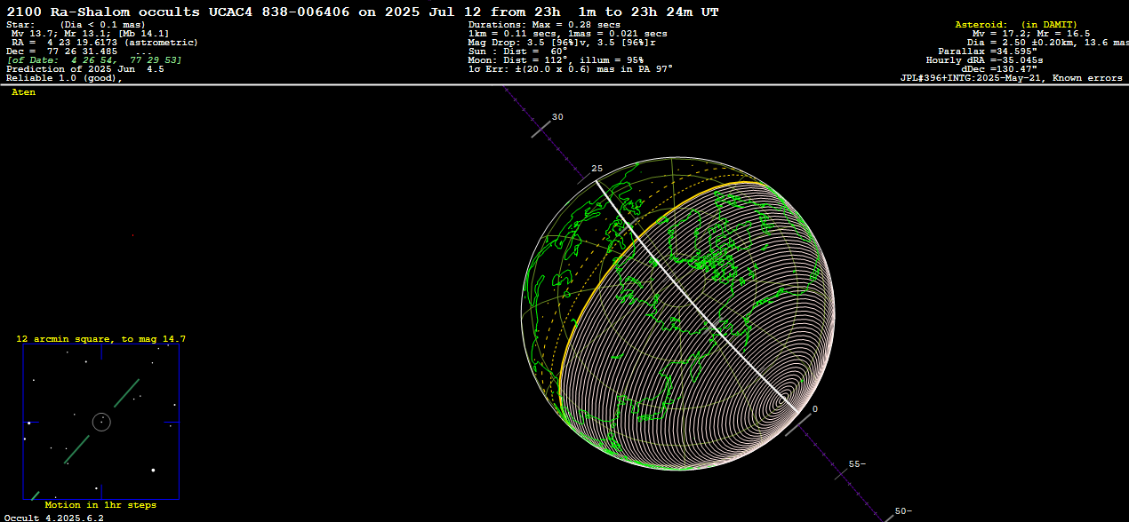Click the '1σ Err' uncertainty line
Viewport: 1129px width, 522px height.
pos(570,68)
